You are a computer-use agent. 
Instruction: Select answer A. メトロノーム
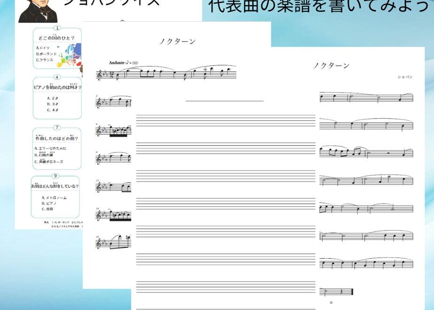pyautogui.click(x=54, y=198)
